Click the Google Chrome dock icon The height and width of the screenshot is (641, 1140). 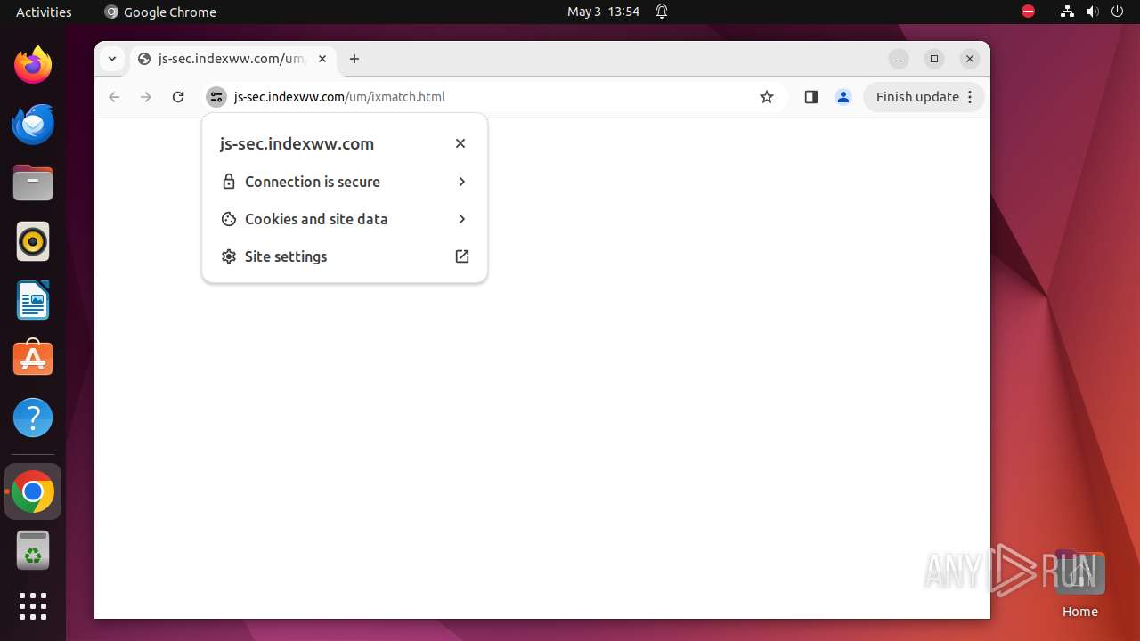click(33, 491)
